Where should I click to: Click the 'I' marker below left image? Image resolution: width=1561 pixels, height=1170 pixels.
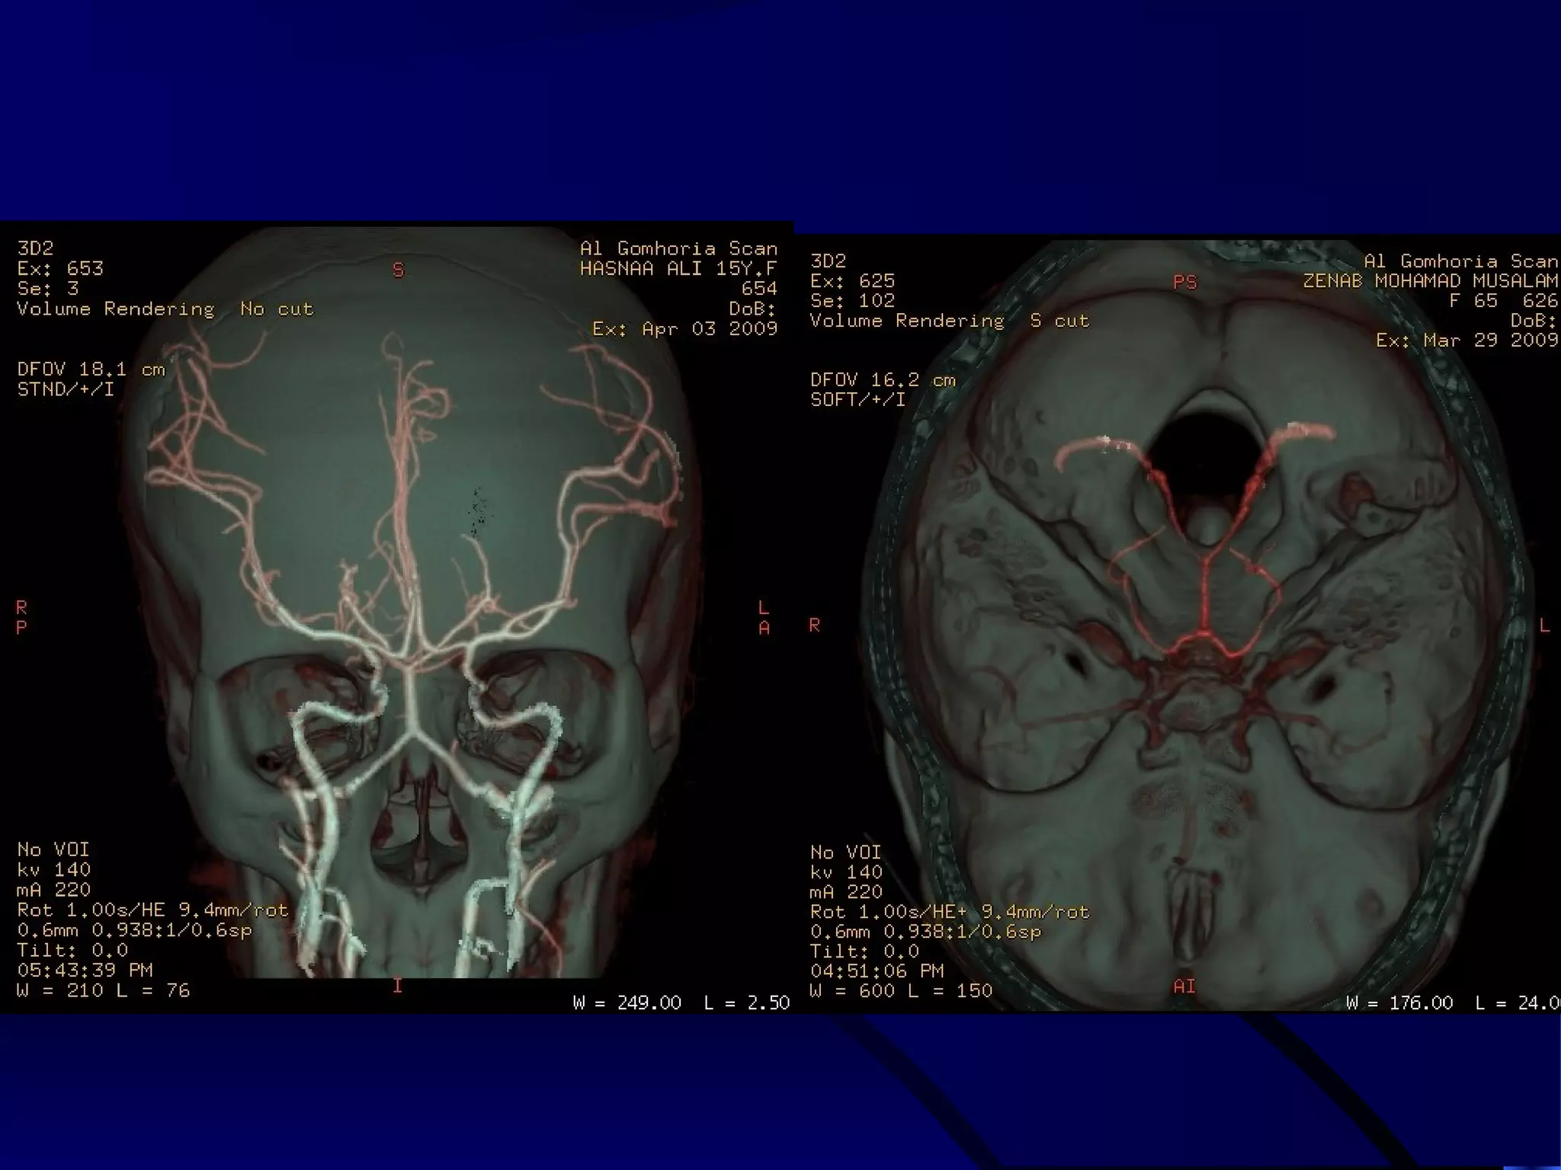(x=397, y=986)
